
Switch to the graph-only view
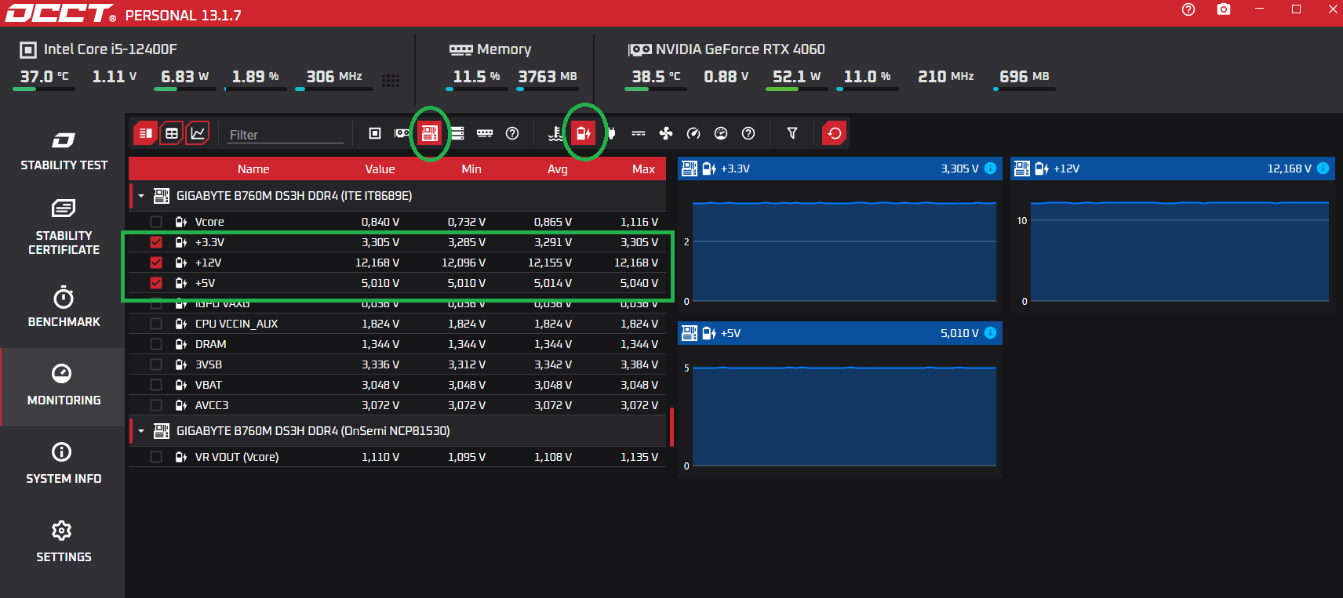[198, 133]
